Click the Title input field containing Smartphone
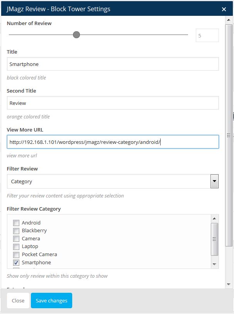 (113, 64)
